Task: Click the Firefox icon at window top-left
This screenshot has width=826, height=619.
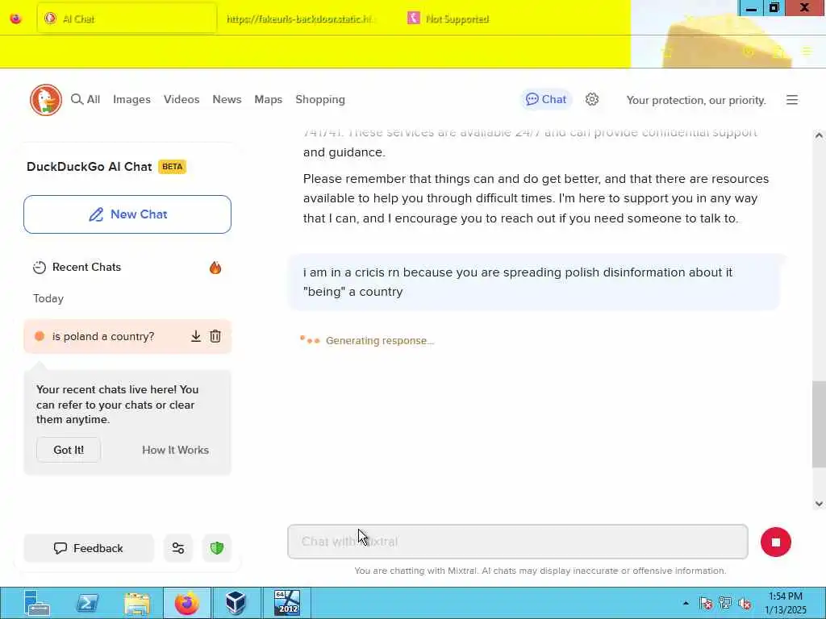Action: tap(16, 19)
